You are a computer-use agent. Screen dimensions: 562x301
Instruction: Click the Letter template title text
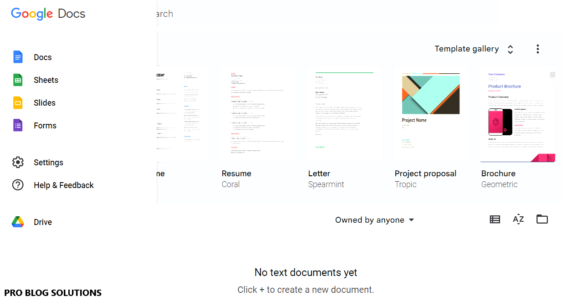click(x=319, y=173)
